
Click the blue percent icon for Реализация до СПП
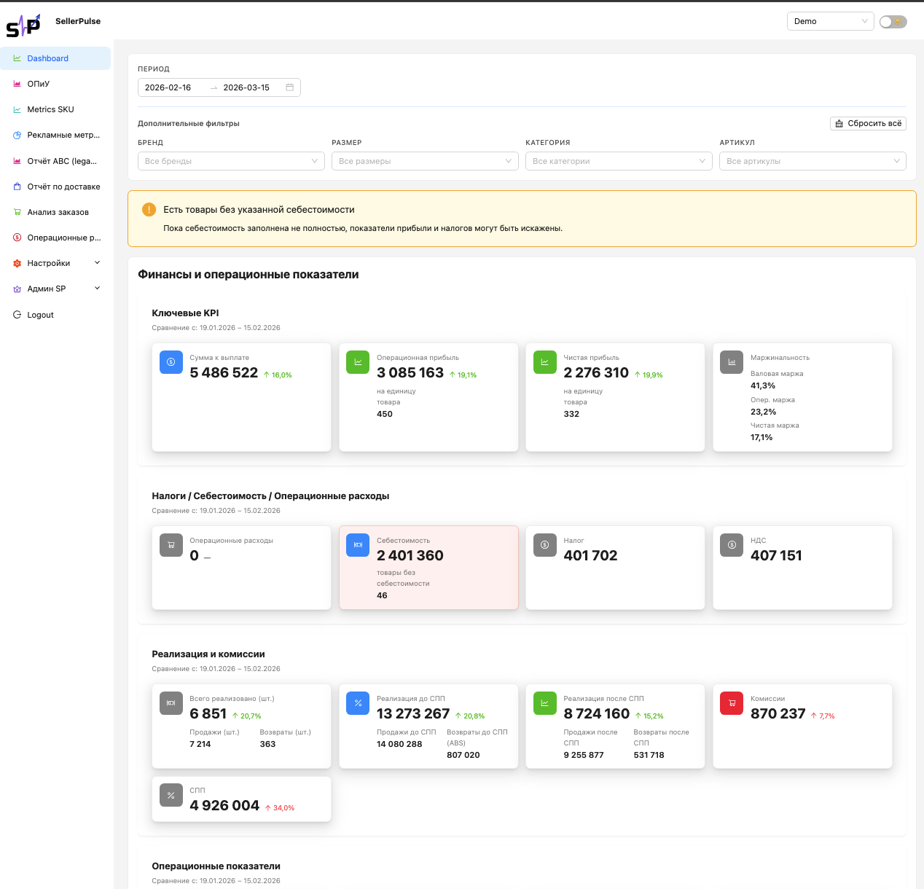[x=358, y=703]
